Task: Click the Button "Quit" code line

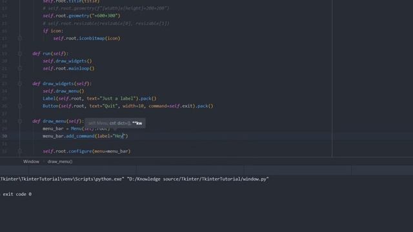Action: [x=128, y=106]
